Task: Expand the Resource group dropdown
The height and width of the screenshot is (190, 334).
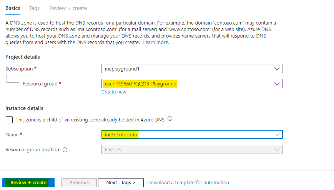Action: point(188,84)
